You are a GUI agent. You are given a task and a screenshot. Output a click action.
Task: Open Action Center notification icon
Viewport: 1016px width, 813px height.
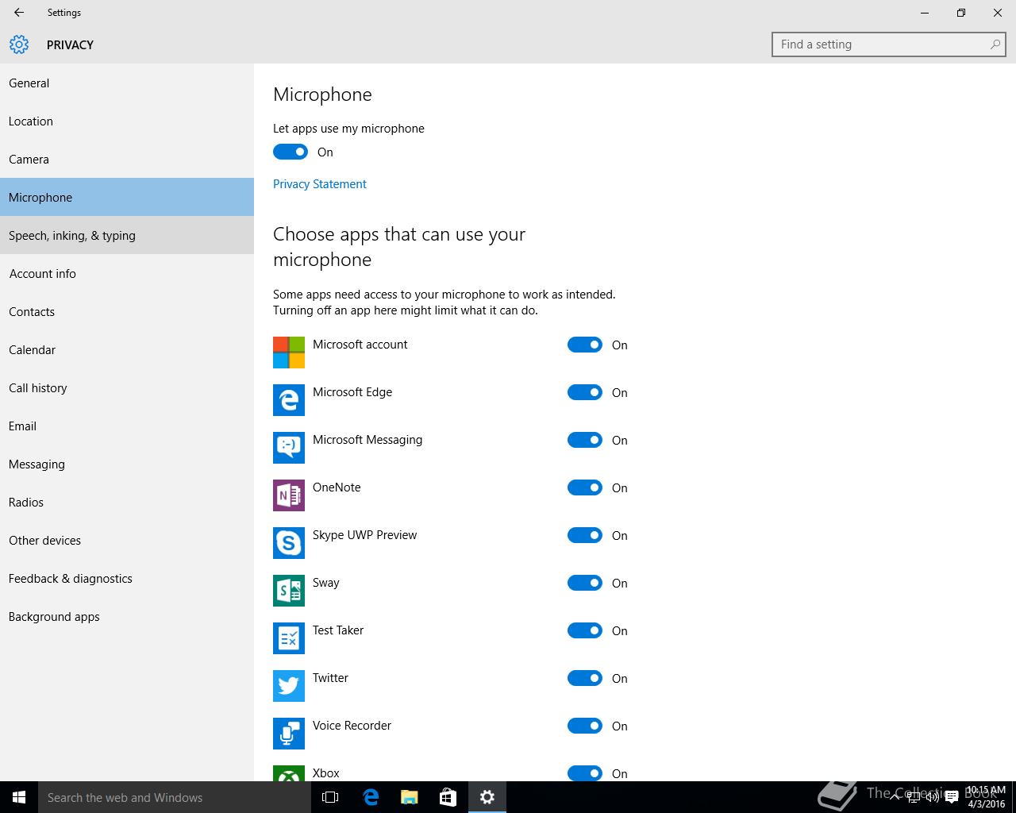point(952,798)
